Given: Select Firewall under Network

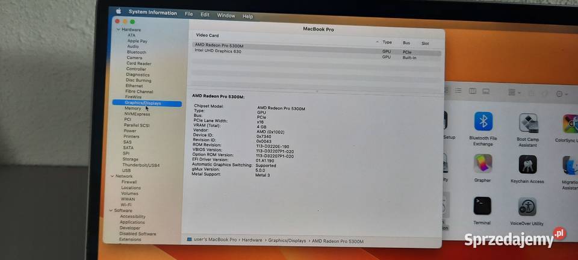Looking at the screenshot, I should (129, 182).
